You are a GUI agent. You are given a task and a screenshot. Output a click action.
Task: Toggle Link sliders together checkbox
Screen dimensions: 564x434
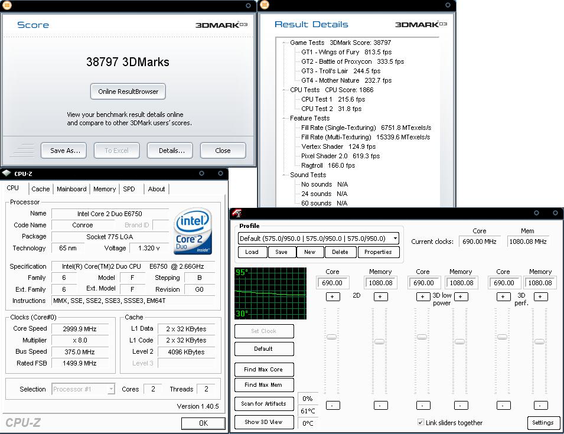420,422
